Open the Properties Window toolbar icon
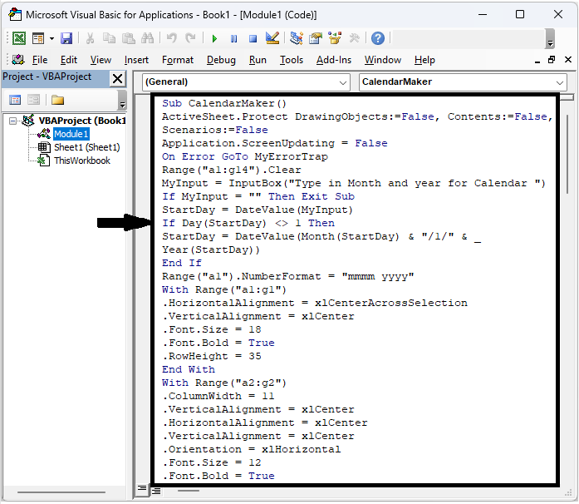 tap(316, 38)
